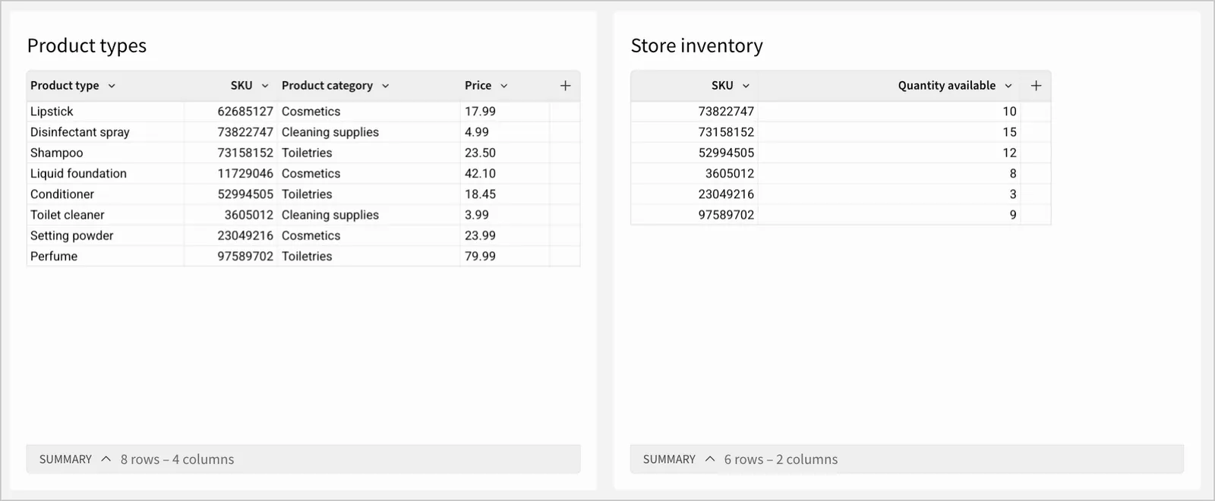Viewport: 1215px width, 501px height.
Task: Open the Product types SKU column menu
Action: [x=265, y=86]
